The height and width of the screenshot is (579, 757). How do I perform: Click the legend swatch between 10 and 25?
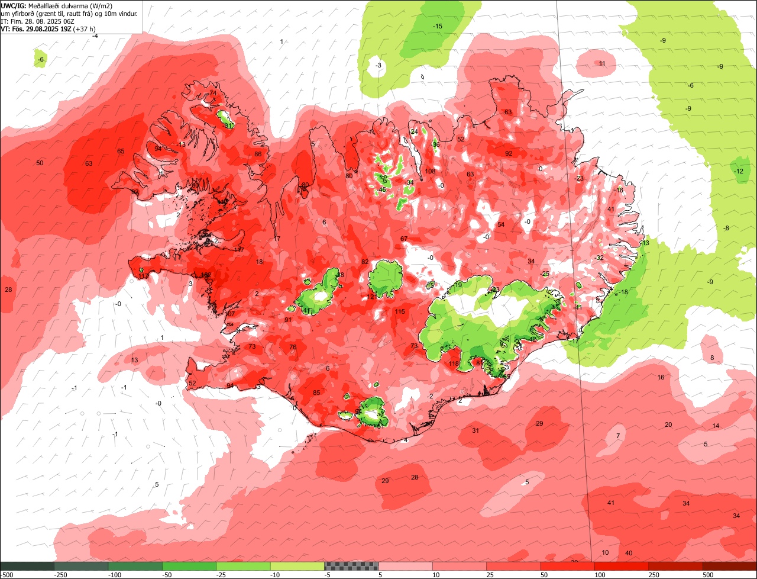coord(460,566)
